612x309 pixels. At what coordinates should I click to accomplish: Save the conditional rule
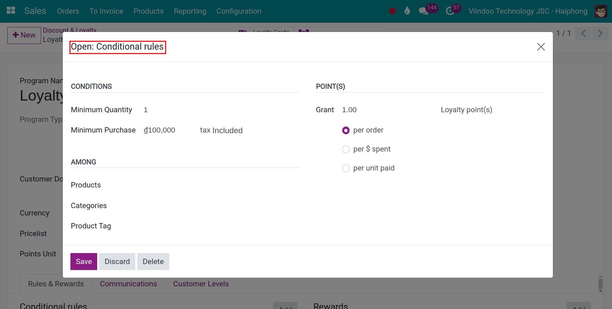83,261
